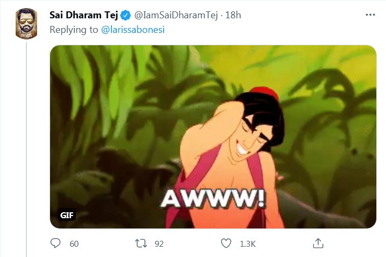Viewport: 386px width, 257px height.
Task: Click the GIF badge on the media
Action: [x=67, y=215]
